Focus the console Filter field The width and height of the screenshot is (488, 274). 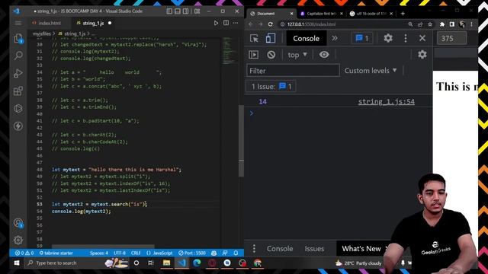[293, 71]
